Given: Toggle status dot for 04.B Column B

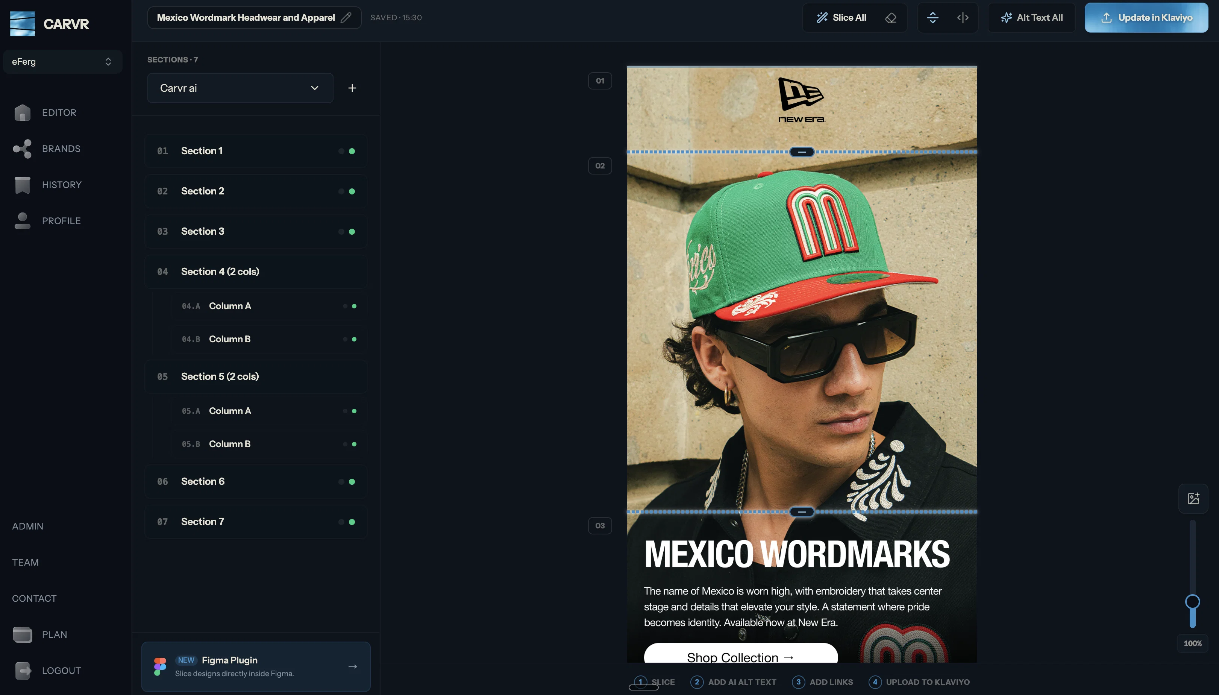Looking at the screenshot, I should pyautogui.click(x=354, y=339).
